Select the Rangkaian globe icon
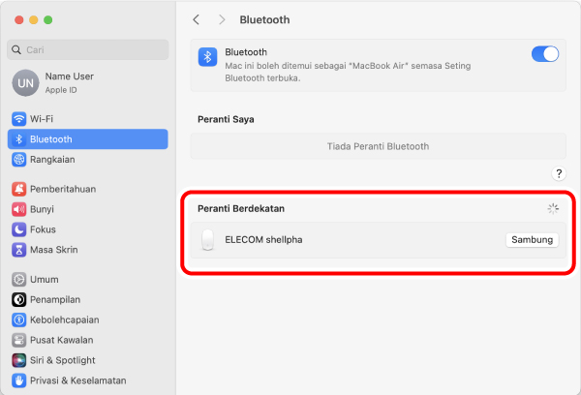581x395 pixels. [19, 160]
